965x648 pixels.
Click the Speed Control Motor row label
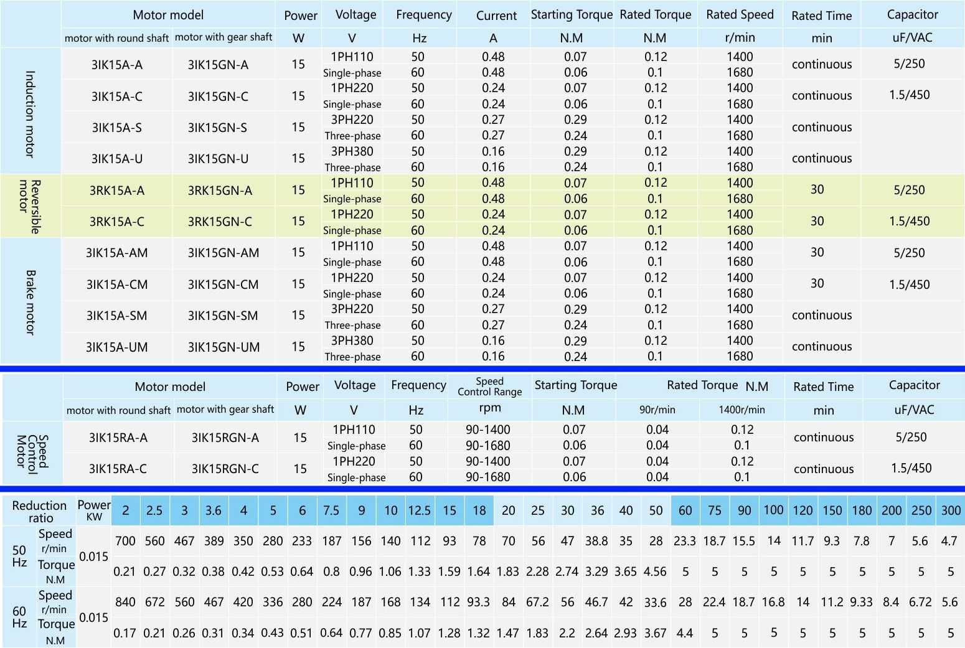coord(32,451)
